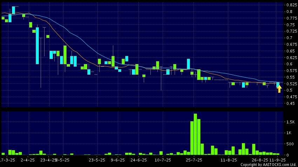Click the 2-4-25 date label
The image size is (298, 167).
tap(28, 160)
